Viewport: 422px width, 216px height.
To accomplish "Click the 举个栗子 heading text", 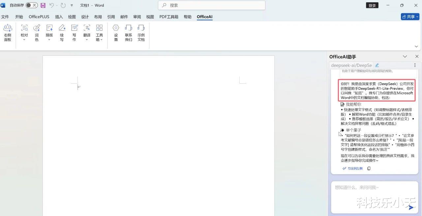I will 353,130.
